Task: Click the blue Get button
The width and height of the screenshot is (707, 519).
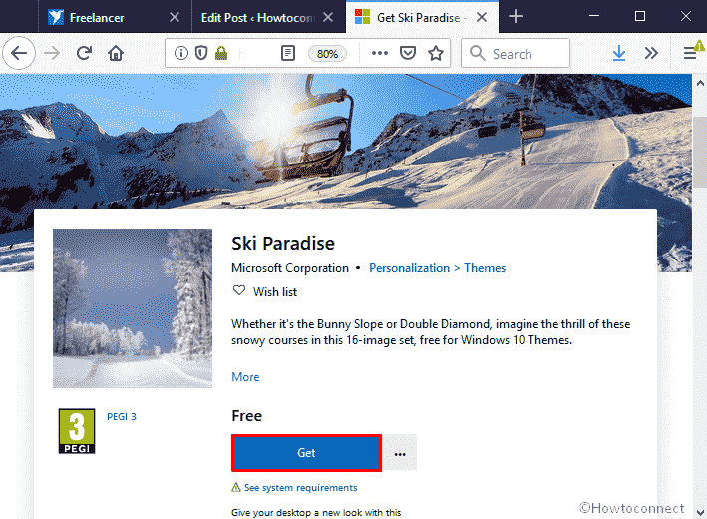Action: (x=306, y=453)
